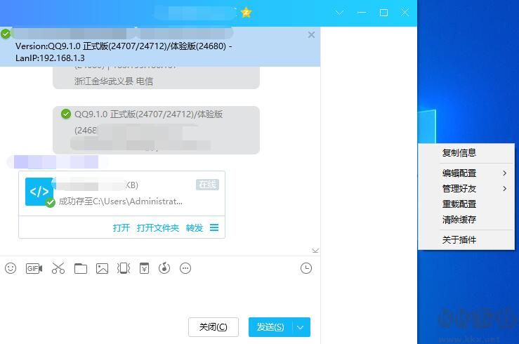Open the containing folder of received file
Screen dimensions: 519x344
pyautogui.click(x=157, y=228)
